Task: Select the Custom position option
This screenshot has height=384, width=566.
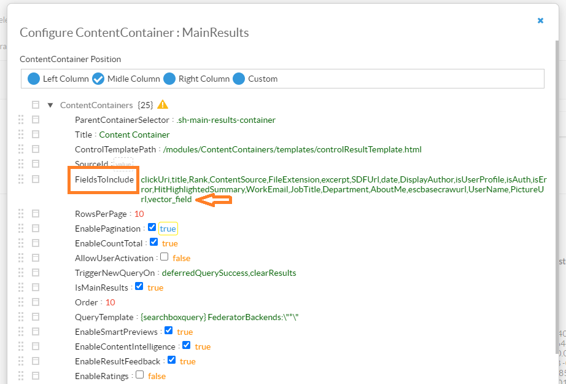Action: coord(239,79)
